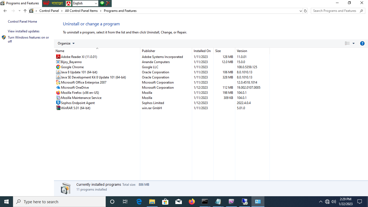Open the Action Center notification icon
This screenshot has width=368, height=207.
(360, 202)
